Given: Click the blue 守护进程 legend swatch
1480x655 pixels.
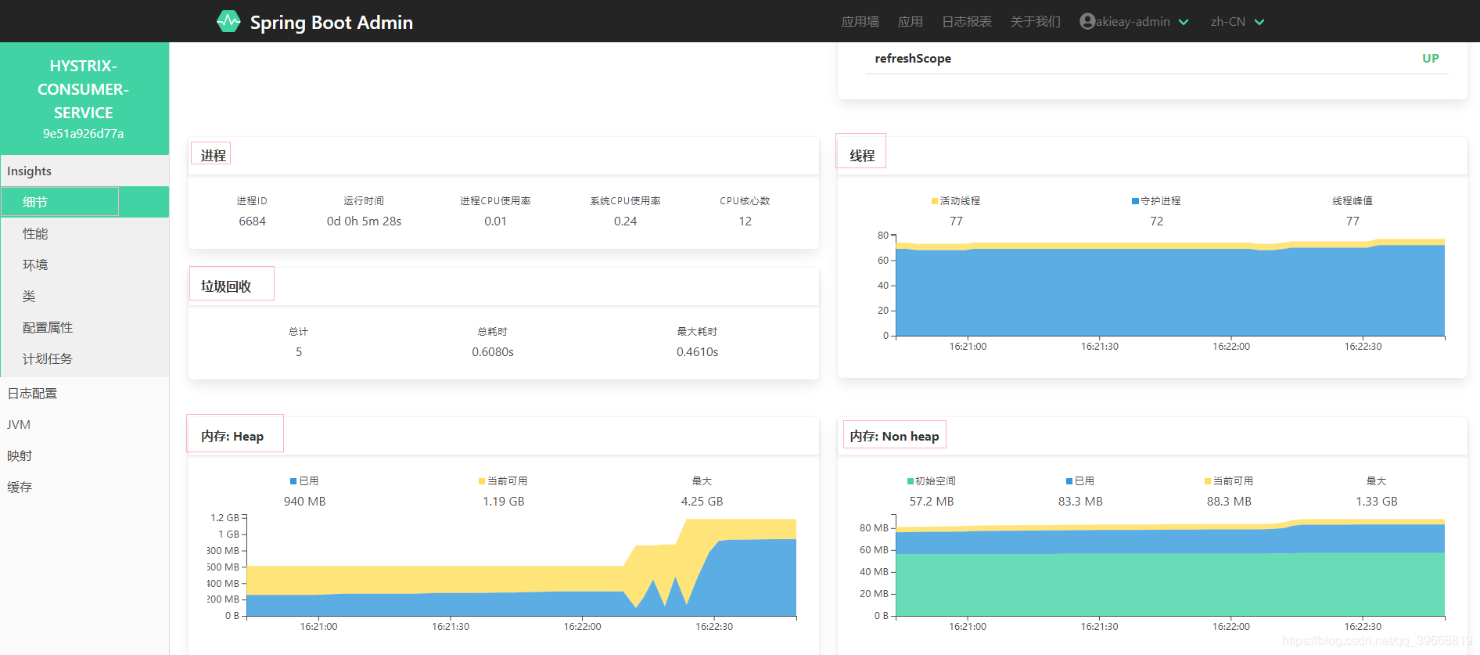Looking at the screenshot, I should point(1135,201).
